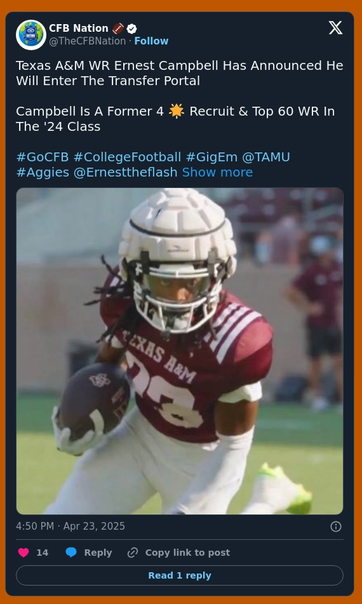
Task: Open the info icon beside the date
Action: tap(336, 527)
